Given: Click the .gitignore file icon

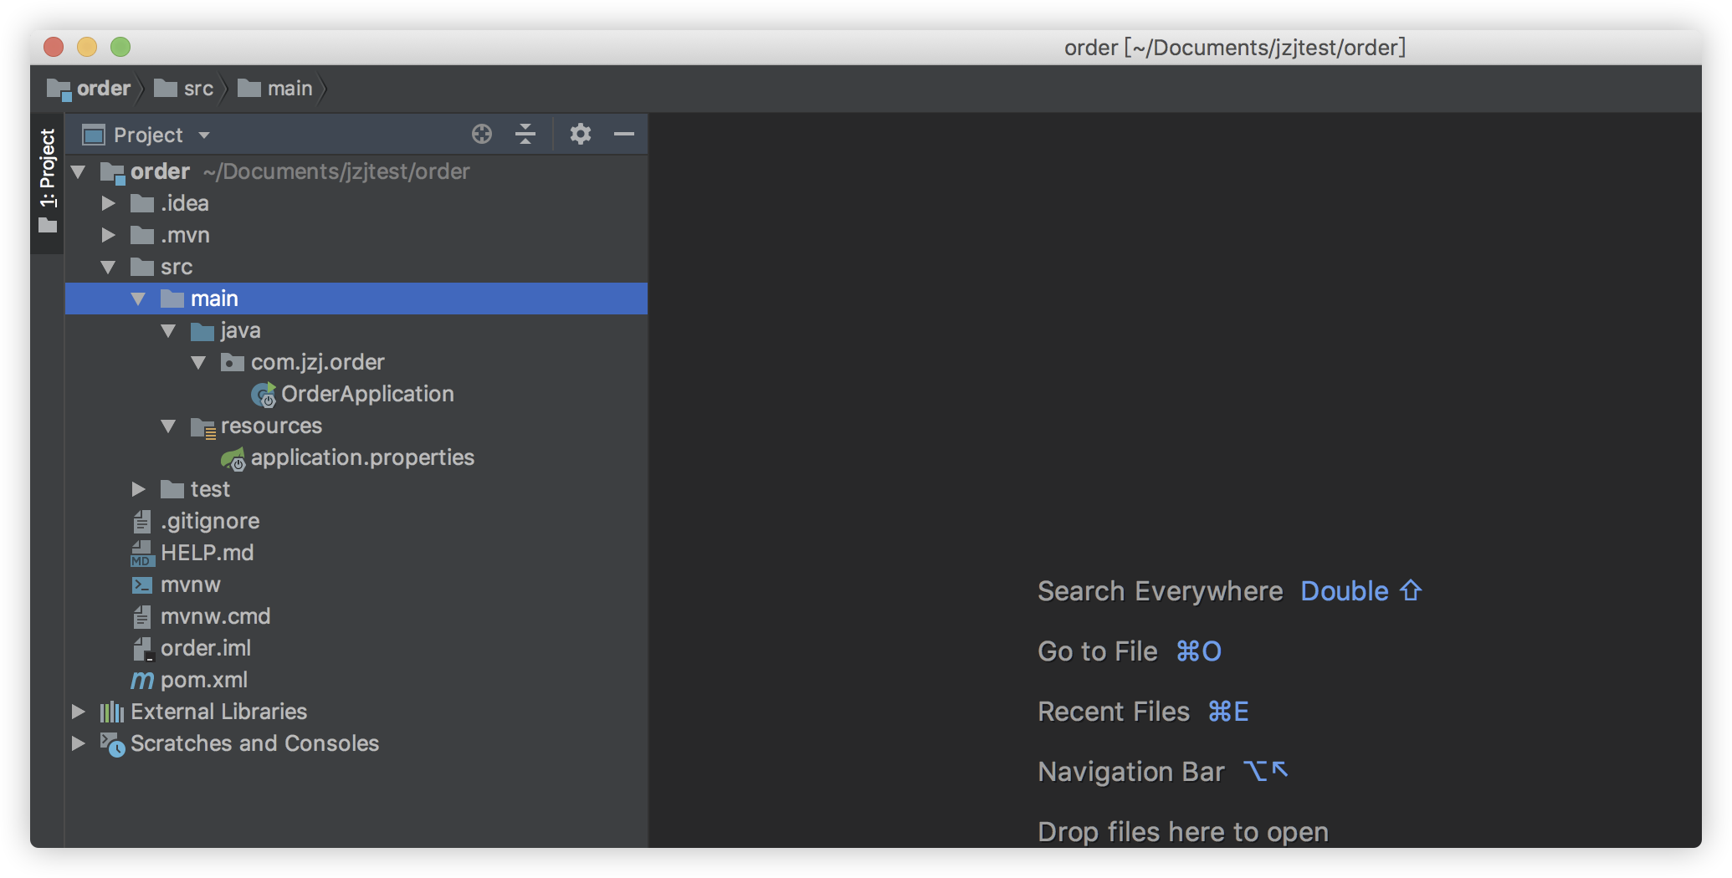Looking at the screenshot, I should click(142, 522).
